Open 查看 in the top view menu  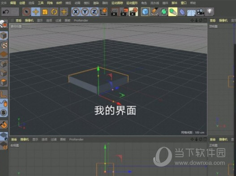click(x=213, y=20)
